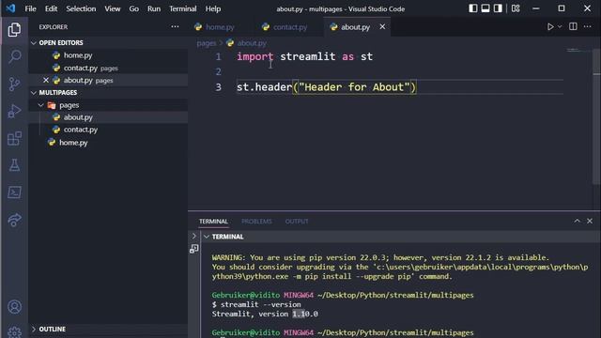601x338 pixels.
Task: Open the File menu
Action: (30, 8)
